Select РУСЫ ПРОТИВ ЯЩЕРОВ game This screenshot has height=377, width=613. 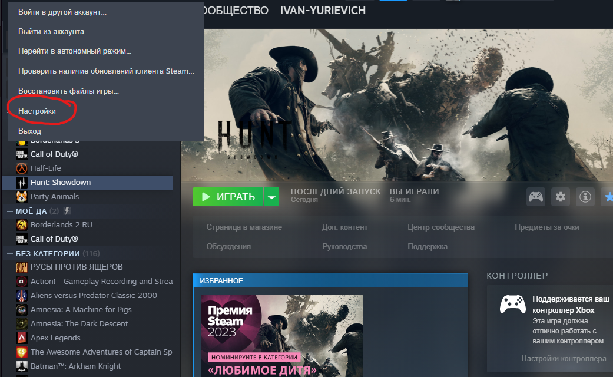[88, 267]
